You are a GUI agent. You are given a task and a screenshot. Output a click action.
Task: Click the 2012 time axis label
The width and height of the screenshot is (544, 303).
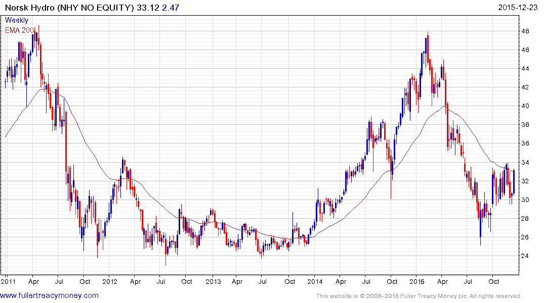[110, 281]
